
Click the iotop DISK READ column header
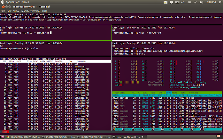pyautogui.click(x=32, y=62)
